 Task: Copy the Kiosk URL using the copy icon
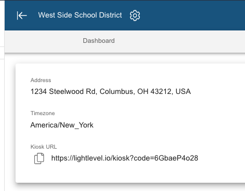pyautogui.click(x=39, y=158)
